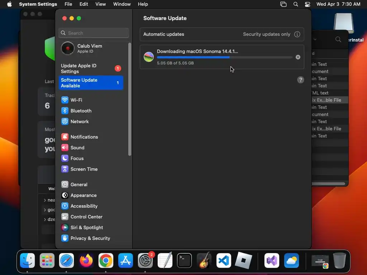Click the Finder window horizontal scrollbar
The image size is (367, 275).
tap(328, 184)
